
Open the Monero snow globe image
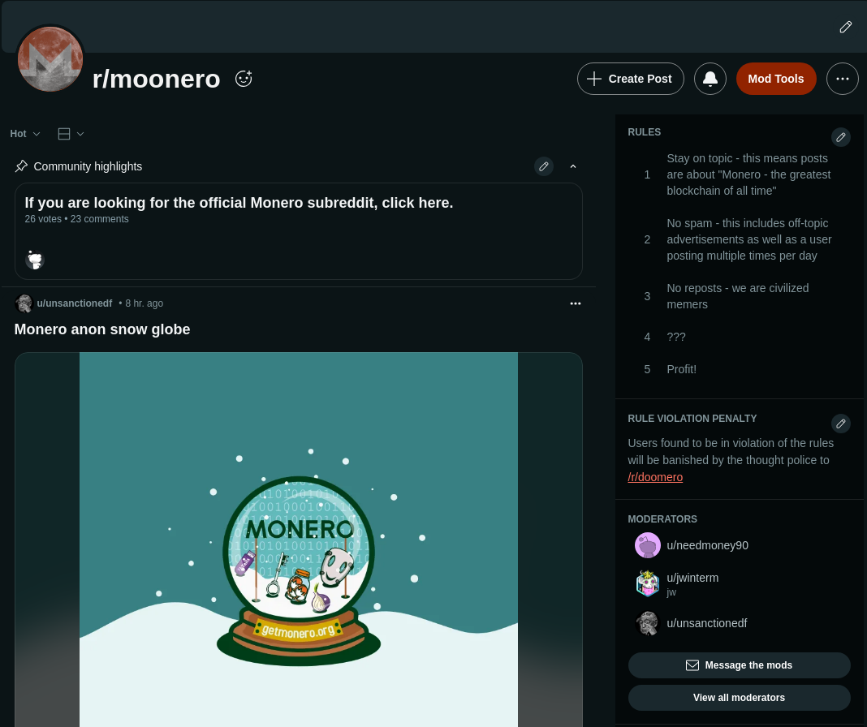(299, 540)
